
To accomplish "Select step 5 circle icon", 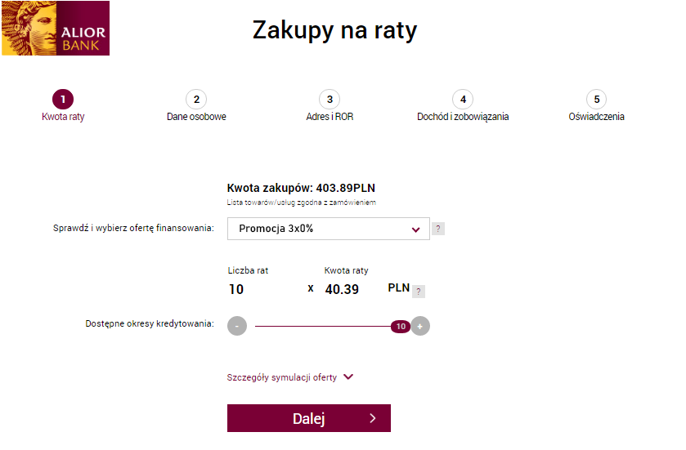I will [596, 99].
